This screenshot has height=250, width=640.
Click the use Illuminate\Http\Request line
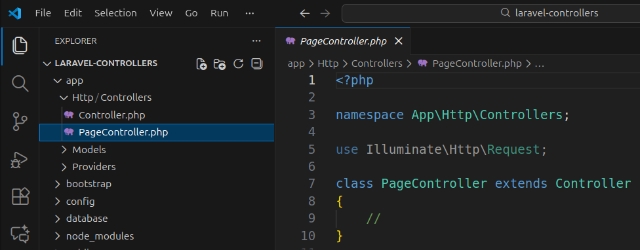(441, 150)
